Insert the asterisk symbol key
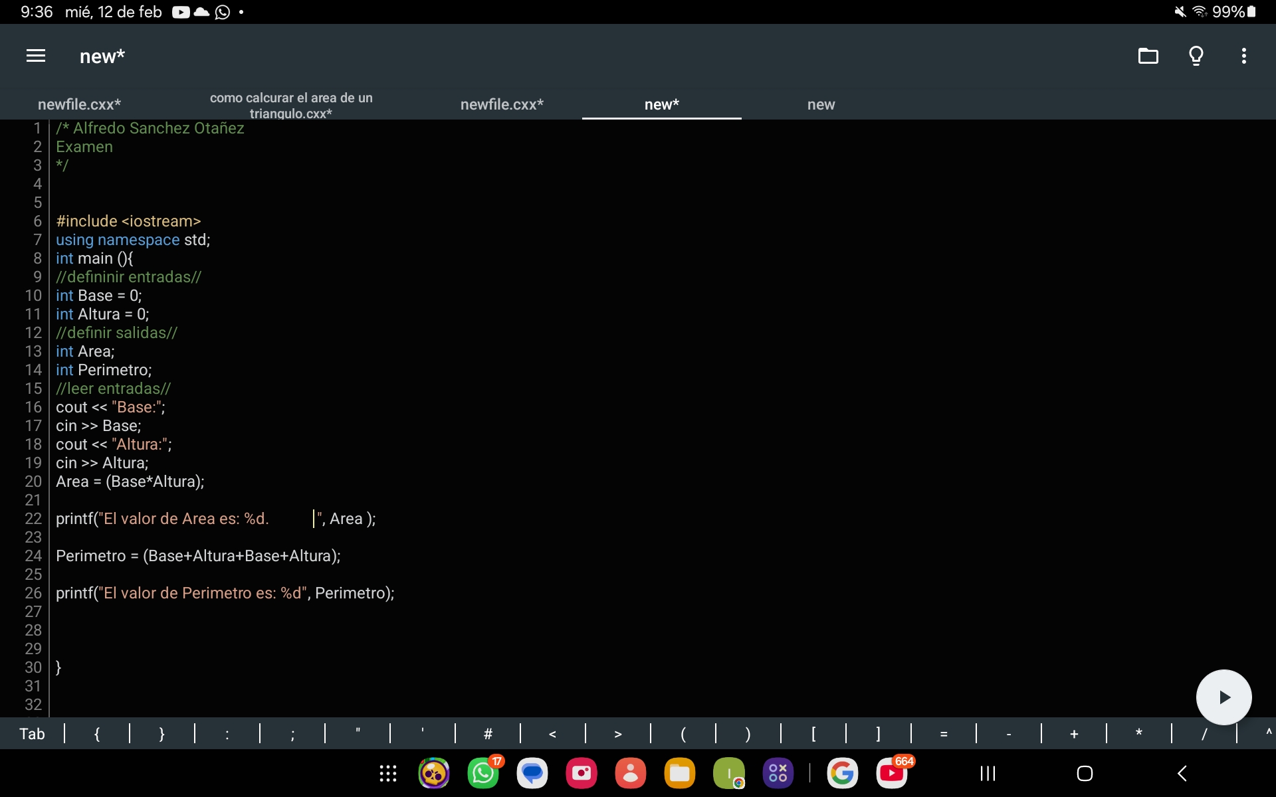The height and width of the screenshot is (797, 1276). coord(1138,734)
